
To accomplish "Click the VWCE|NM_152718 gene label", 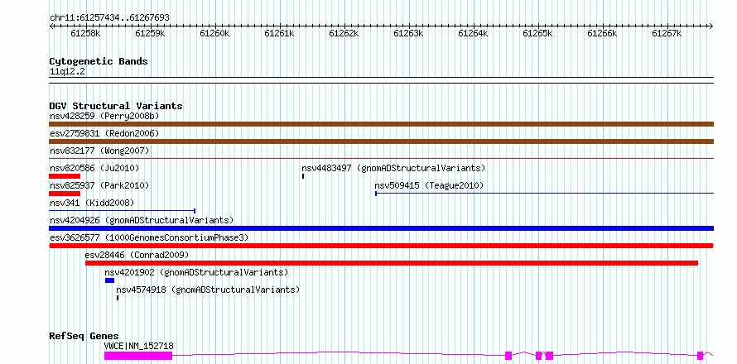I will tap(138, 346).
